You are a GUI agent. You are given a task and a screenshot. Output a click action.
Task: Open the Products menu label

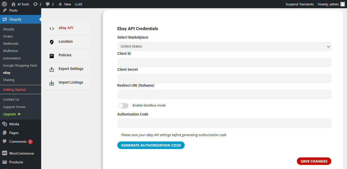click(x=16, y=162)
